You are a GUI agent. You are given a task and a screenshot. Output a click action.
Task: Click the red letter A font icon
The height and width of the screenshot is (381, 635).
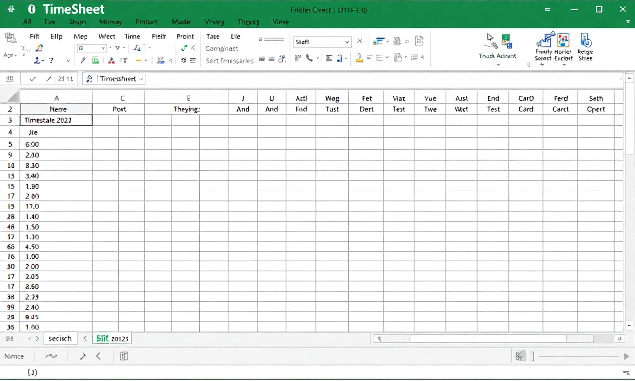click(x=111, y=60)
